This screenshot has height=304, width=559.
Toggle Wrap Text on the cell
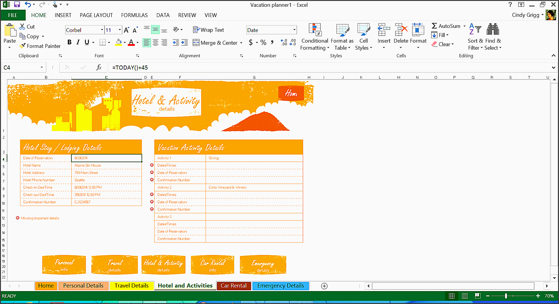[208, 30]
